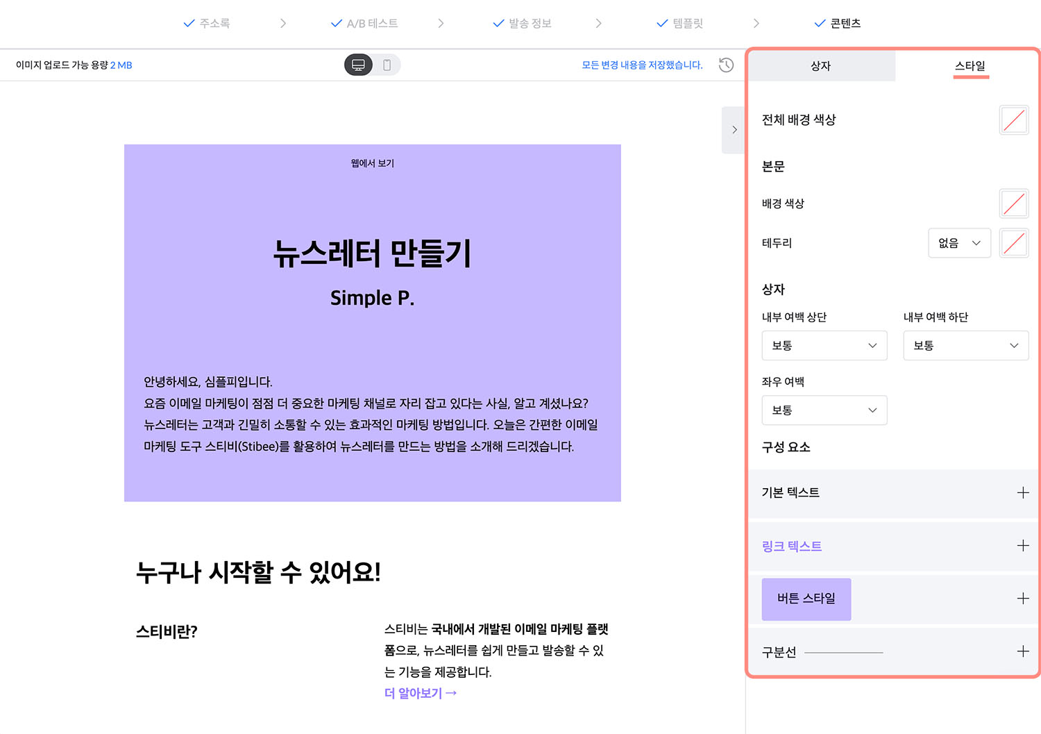This screenshot has width=1041, height=734.
Task: Open 내부 여백 상단 dropdown
Action: pos(824,345)
